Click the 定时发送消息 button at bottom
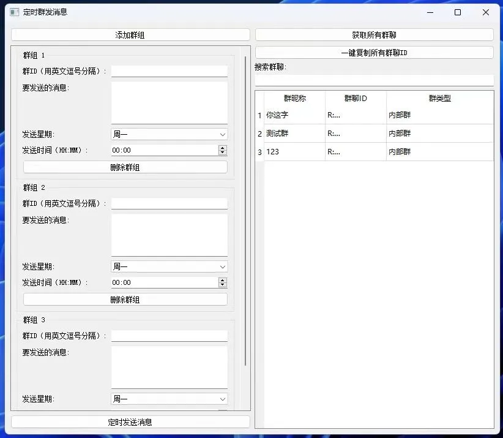This screenshot has height=438, width=503. pos(130,422)
